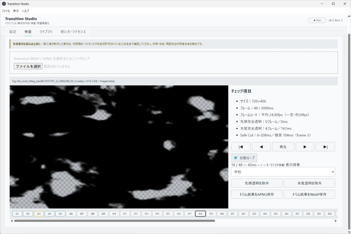Select frame 003 thumbnail in timeline

(x=38, y=214)
